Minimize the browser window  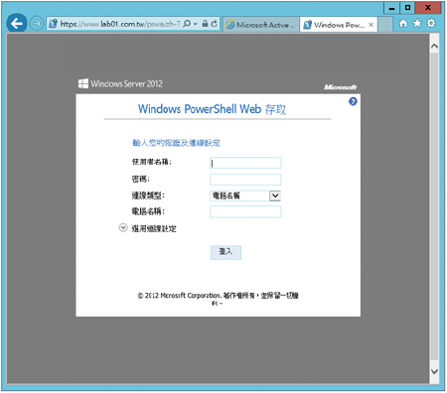(x=391, y=8)
